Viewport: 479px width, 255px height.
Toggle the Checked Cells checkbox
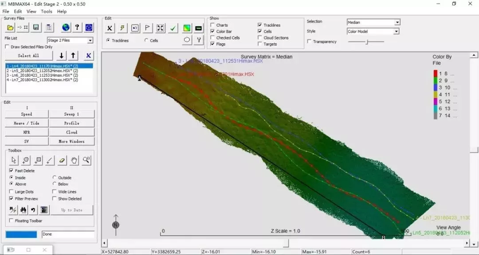click(x=212, y=38)
